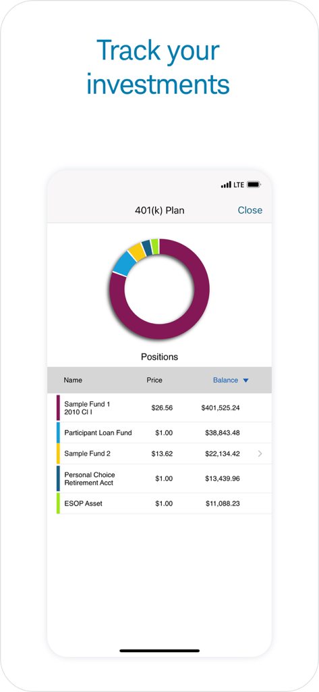The height and width of the screenshot is (692, 319).
Task: Tap the cellular signal bars icon
Action: click(226, 185)
